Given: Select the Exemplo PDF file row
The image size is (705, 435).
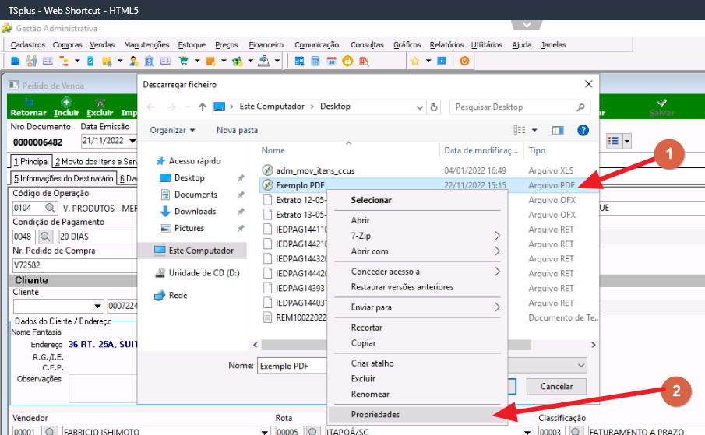Looking at the screenshot, I should [429, 185].
